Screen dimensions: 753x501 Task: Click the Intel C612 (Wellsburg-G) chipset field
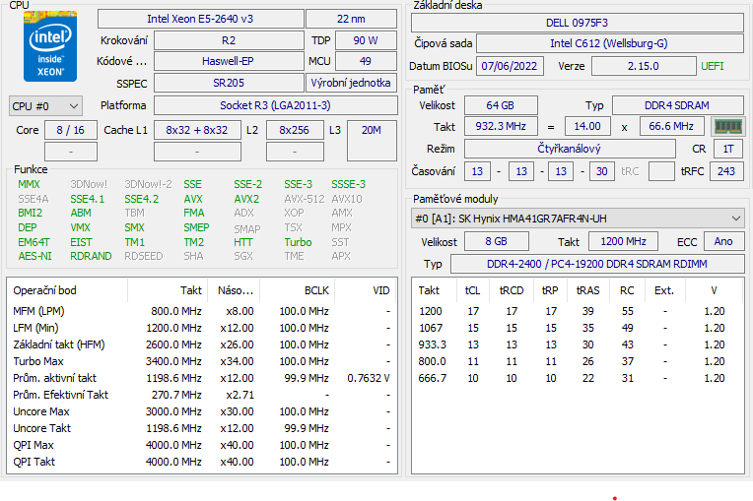(609, 43)
